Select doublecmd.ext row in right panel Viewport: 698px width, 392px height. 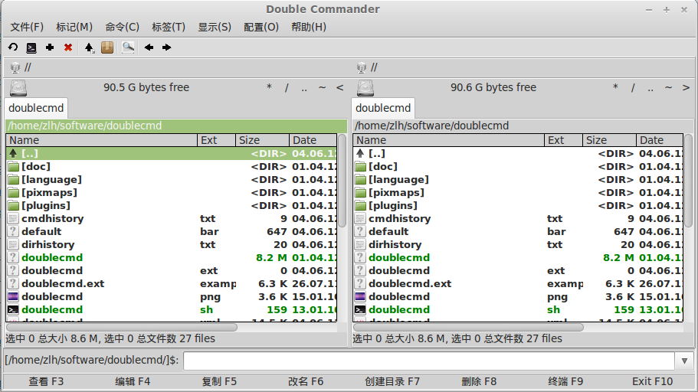[x=518, y=284]
